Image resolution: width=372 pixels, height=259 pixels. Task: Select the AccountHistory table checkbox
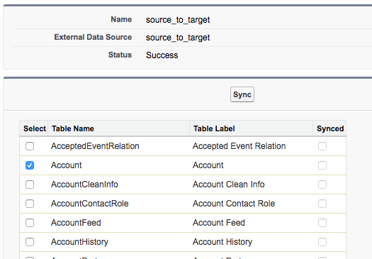30,242
